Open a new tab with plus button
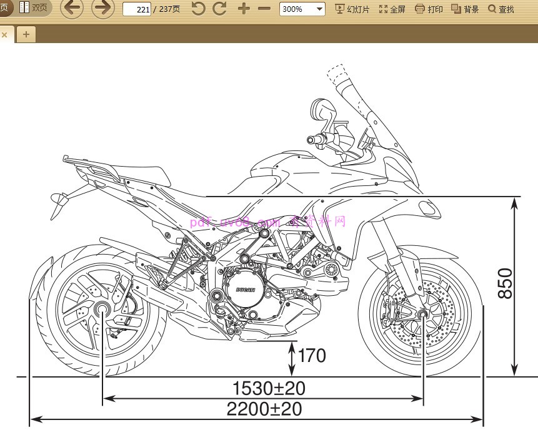538x440 pixels. (x=26, y=34)
